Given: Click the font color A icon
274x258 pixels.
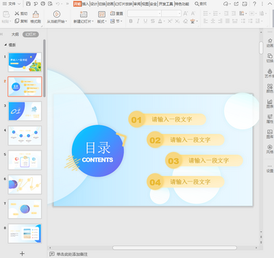Looking at the screenshot, I should coord(160,21).
